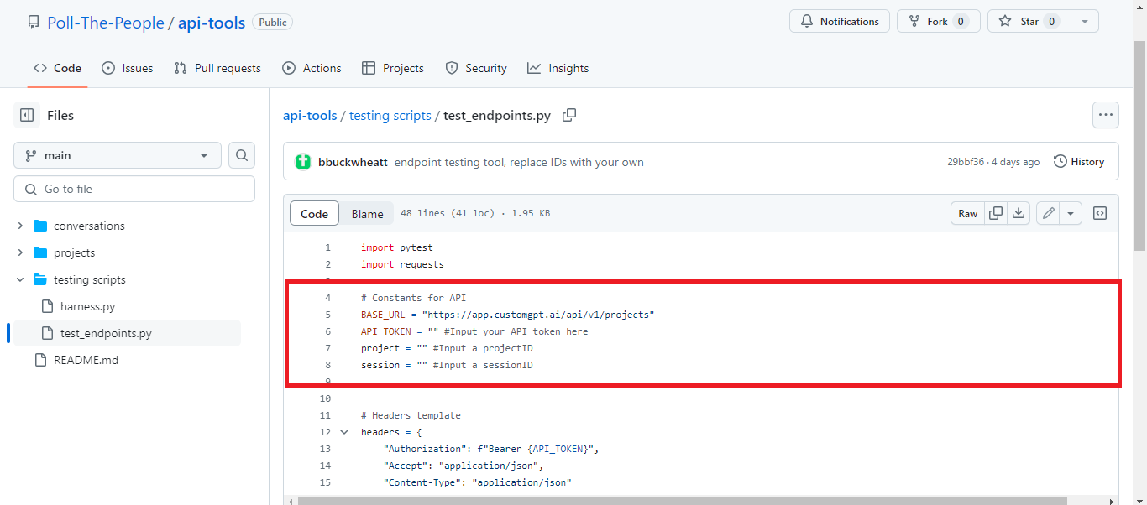
Task: Open the Star dropdown arrow
Action: pos(1084,21)
